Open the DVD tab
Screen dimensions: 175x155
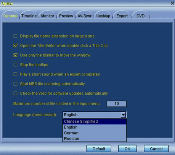tap(140, 16)
